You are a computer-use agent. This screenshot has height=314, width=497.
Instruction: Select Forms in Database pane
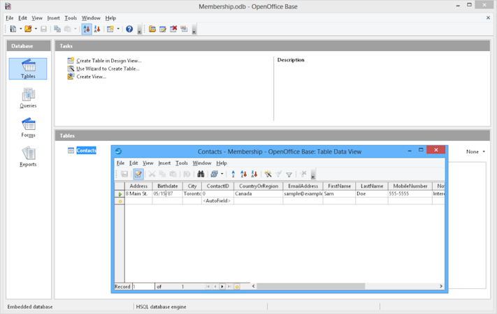click(x=28, y=128)
